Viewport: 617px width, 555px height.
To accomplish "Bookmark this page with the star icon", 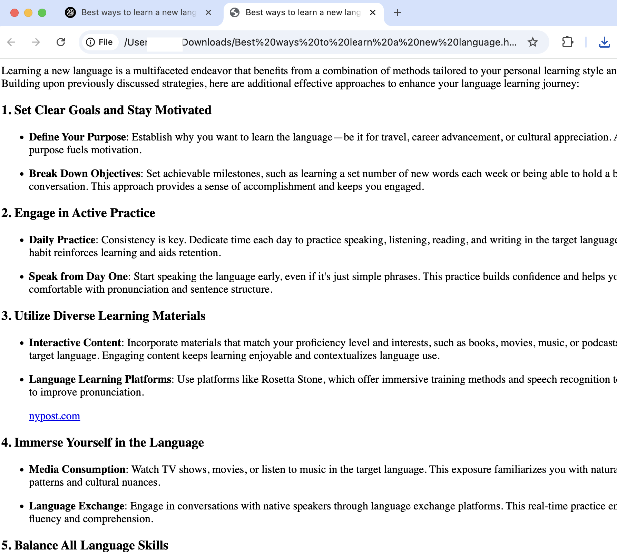I will click(x=533, y=42).
